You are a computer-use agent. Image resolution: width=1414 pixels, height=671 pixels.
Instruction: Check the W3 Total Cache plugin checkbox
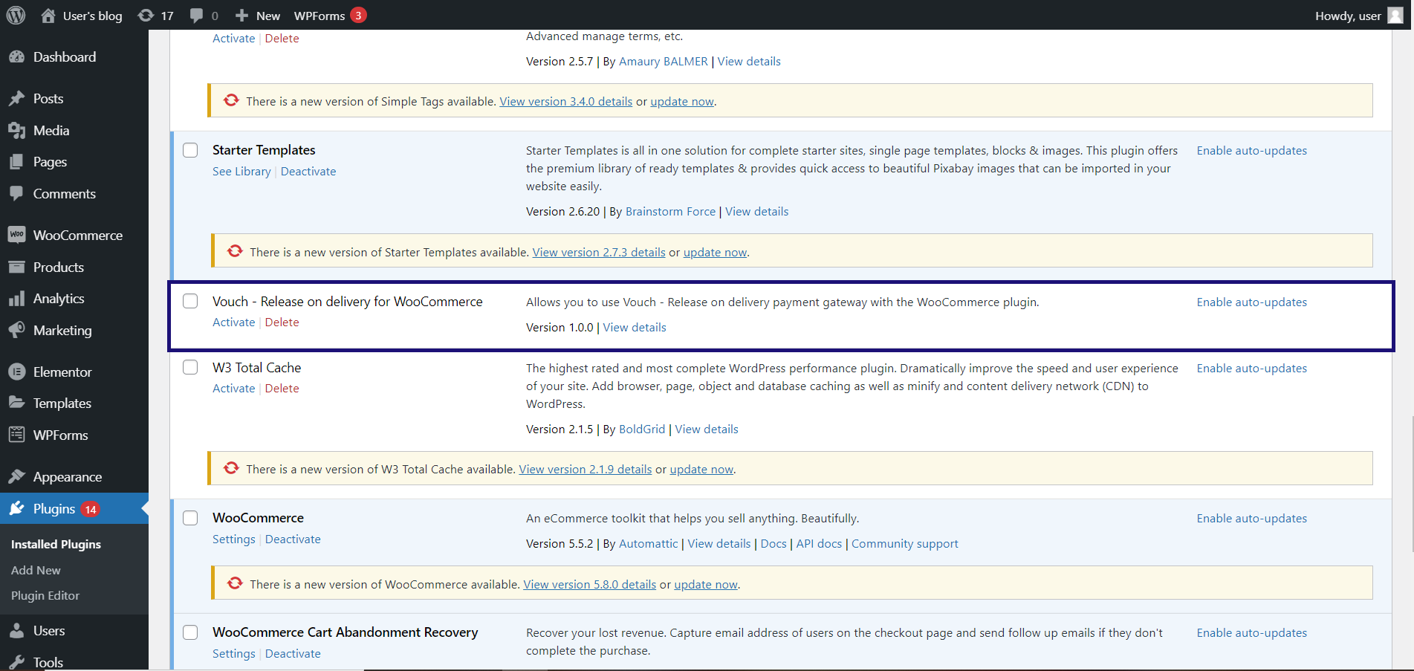190,367
